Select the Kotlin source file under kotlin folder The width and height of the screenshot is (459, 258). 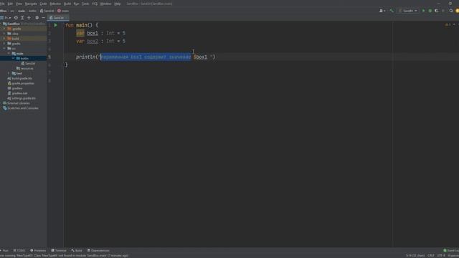pyautogui.click(x=28, y=64)
